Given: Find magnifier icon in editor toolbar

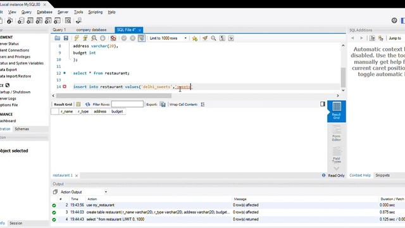Looking at the screenshot, I should (x=214, y=38).
